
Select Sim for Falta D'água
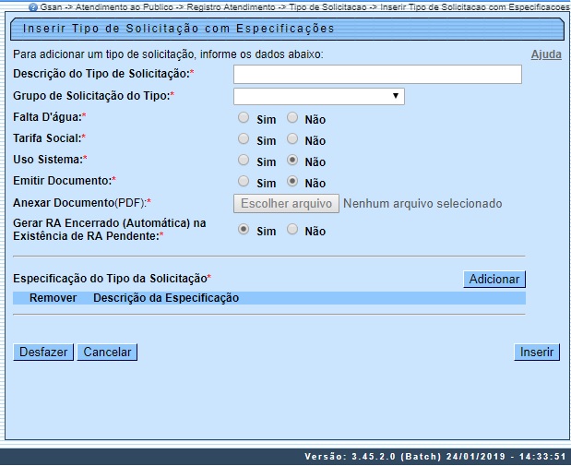point(244,118)
